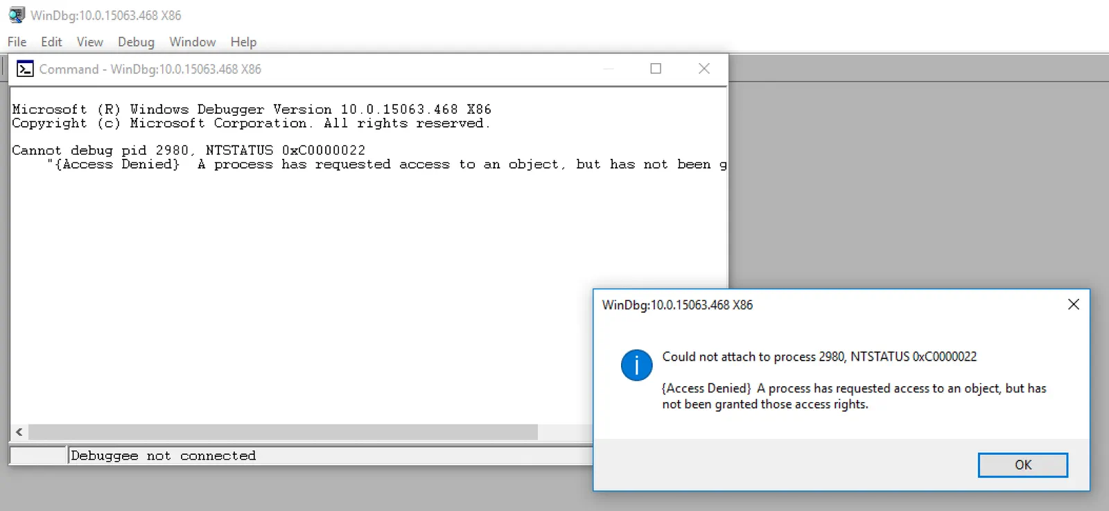Click the "Copyright (c) Microsoft Corporation" line
Screen dimensions: 1109x511
tap(251, 123)
